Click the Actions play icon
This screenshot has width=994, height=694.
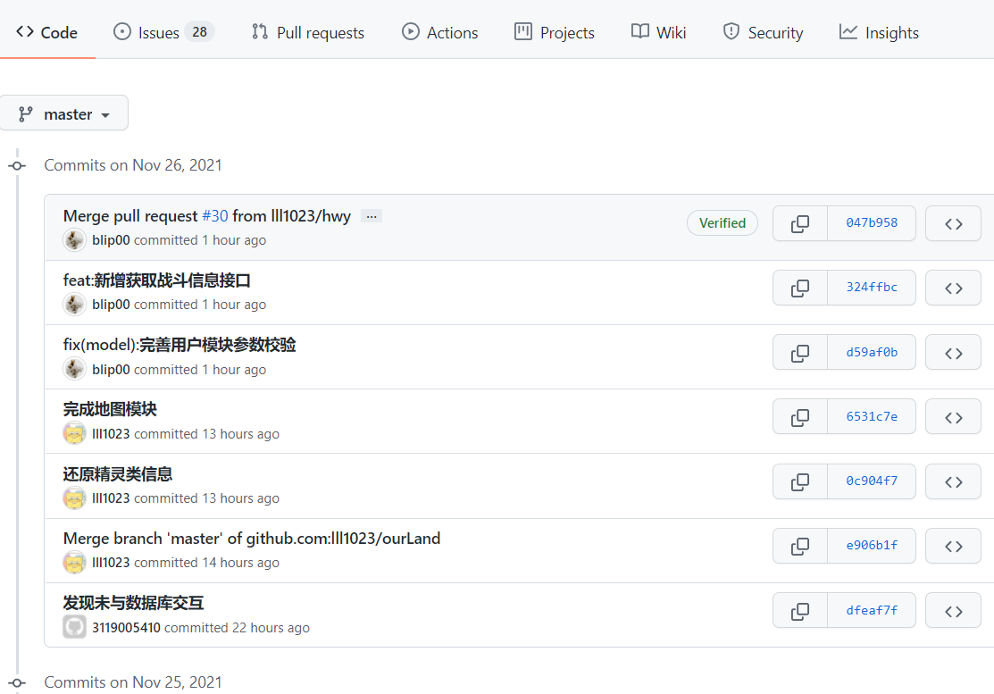coord(410,31)
